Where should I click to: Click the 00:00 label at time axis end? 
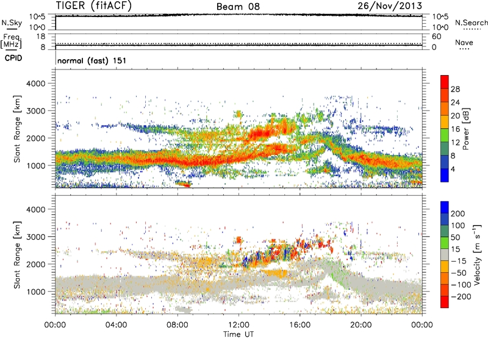422,325
